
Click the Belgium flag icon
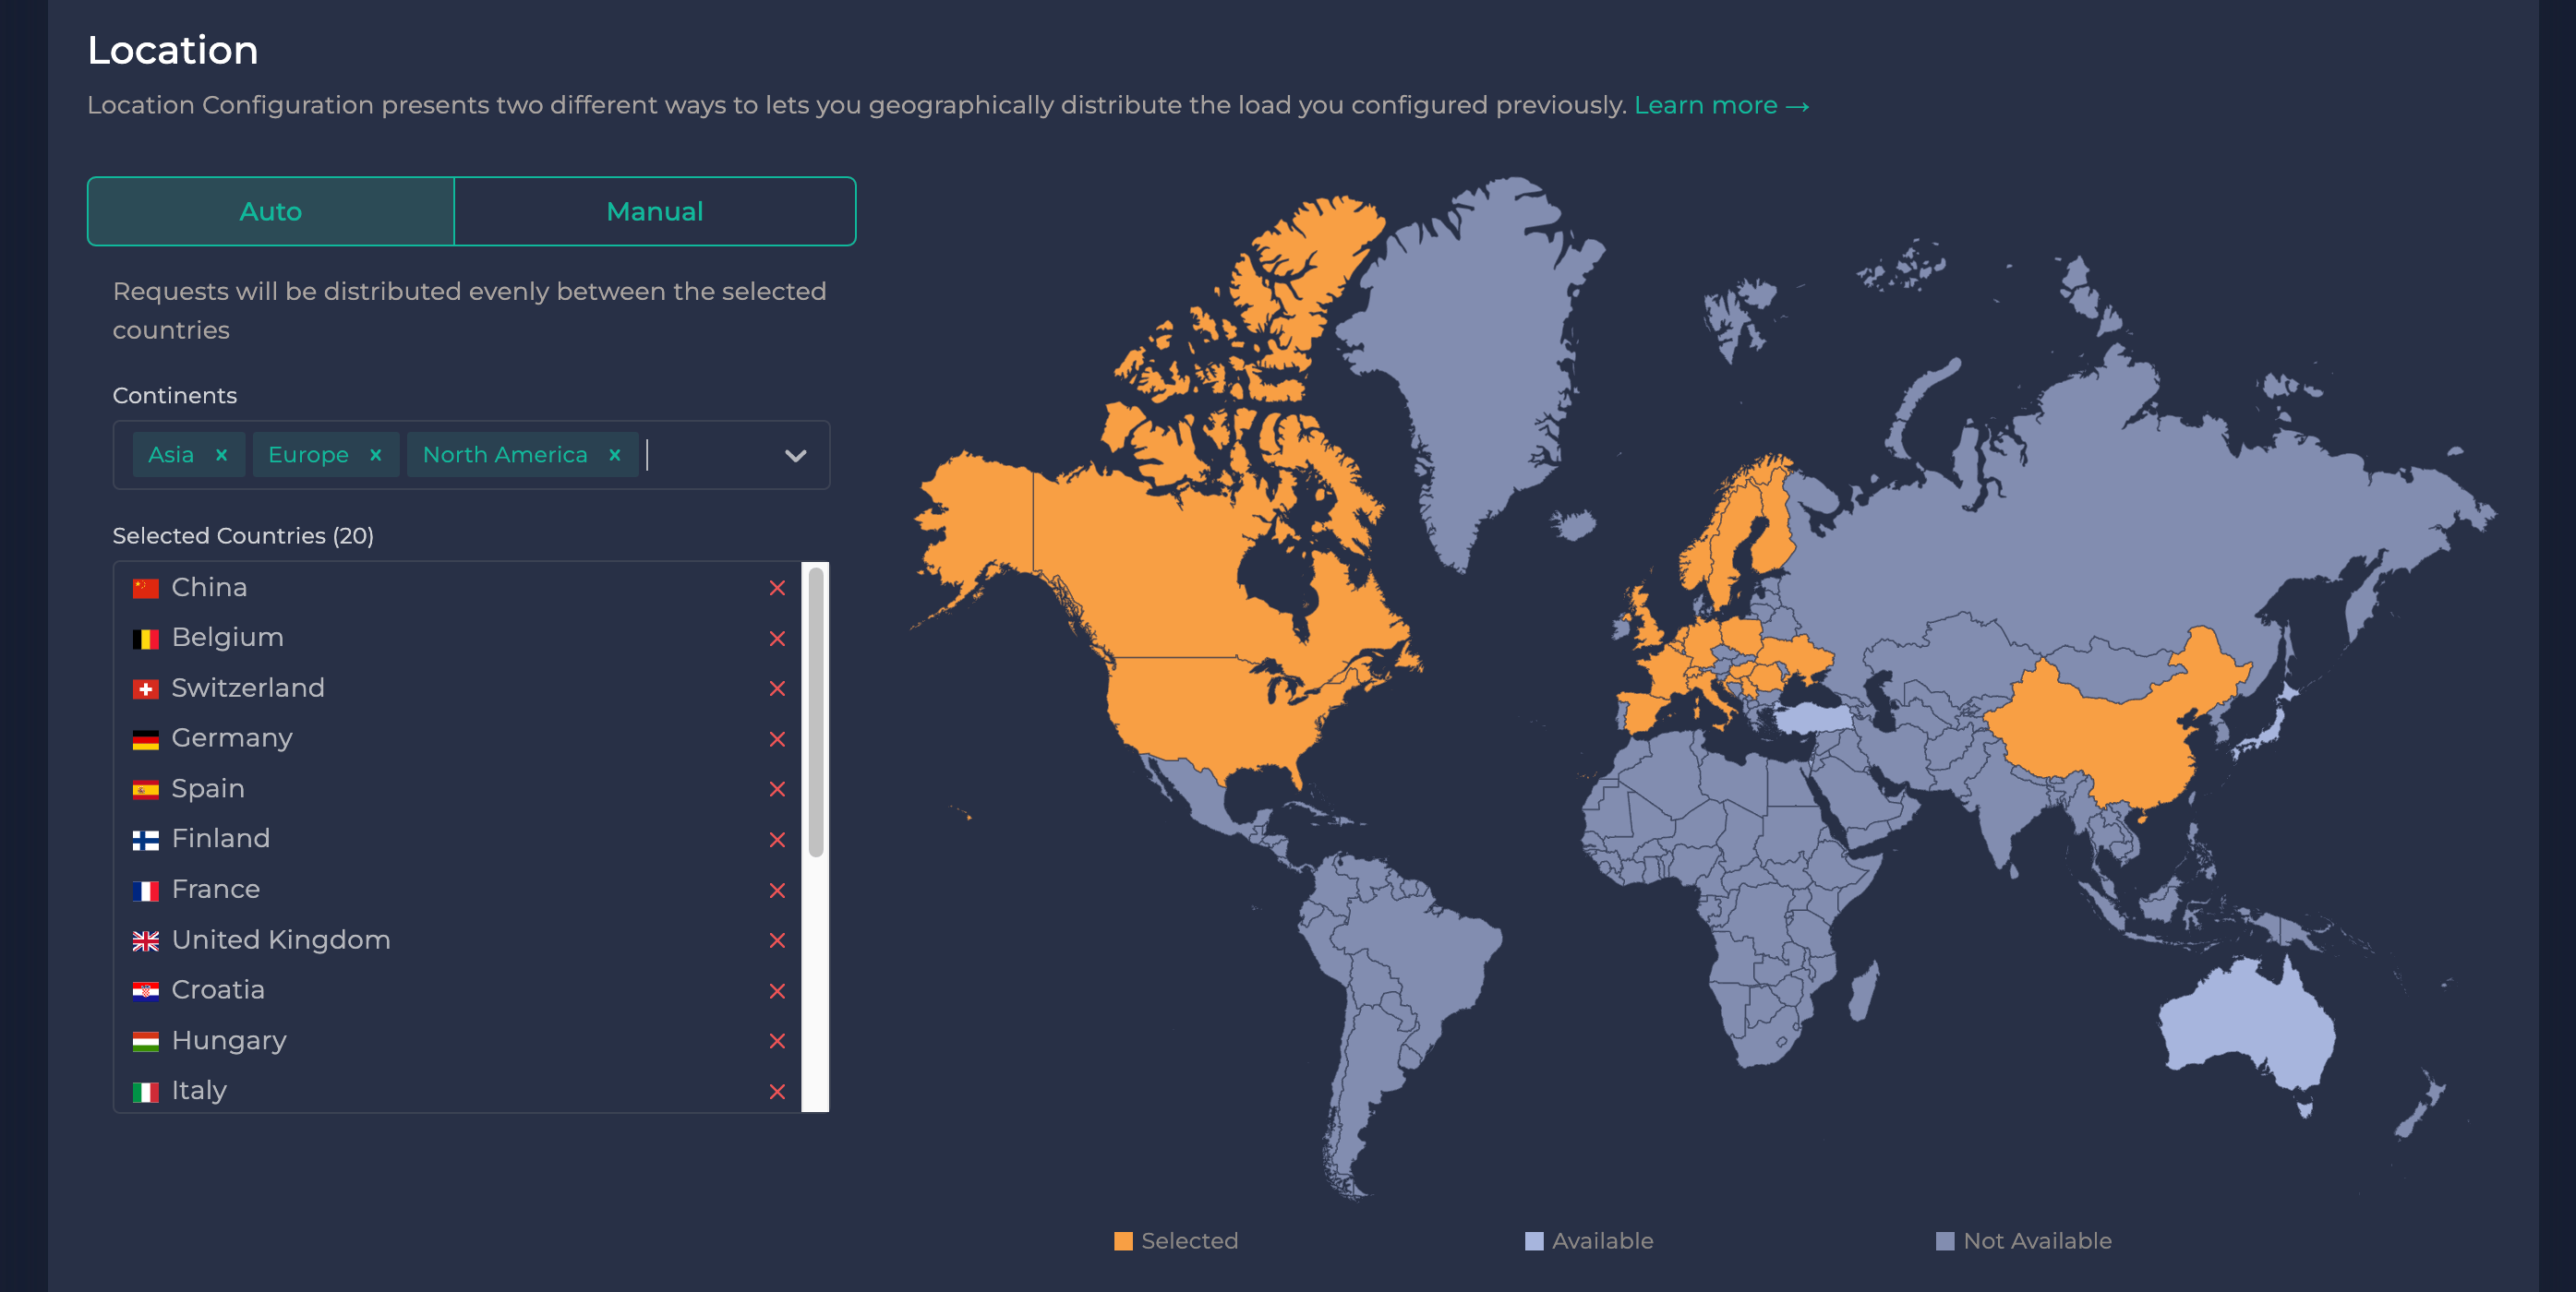(x=145, y=636)
